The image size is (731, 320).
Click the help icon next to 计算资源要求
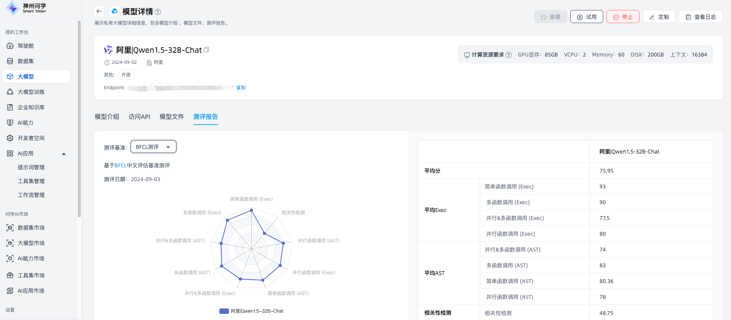pyautogui.click(x=509, y=55)
